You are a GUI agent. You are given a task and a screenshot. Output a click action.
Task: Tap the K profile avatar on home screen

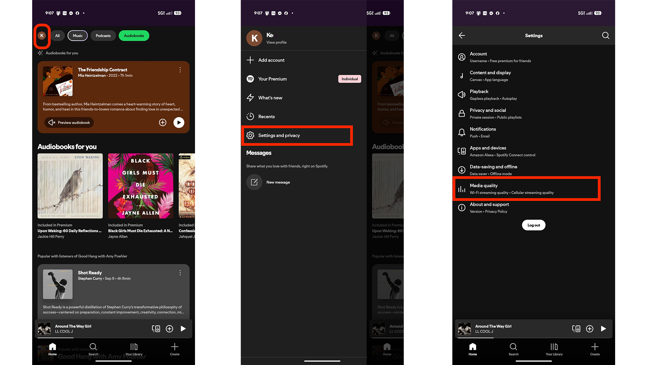42,35
